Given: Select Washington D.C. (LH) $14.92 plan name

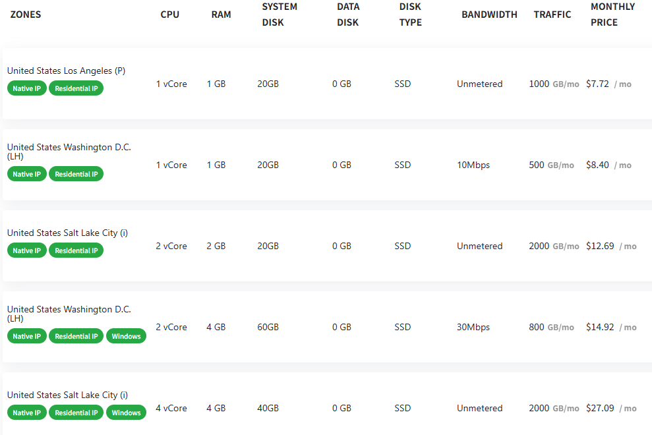Looking at the screenshot, I should click(x=69, y=314).
